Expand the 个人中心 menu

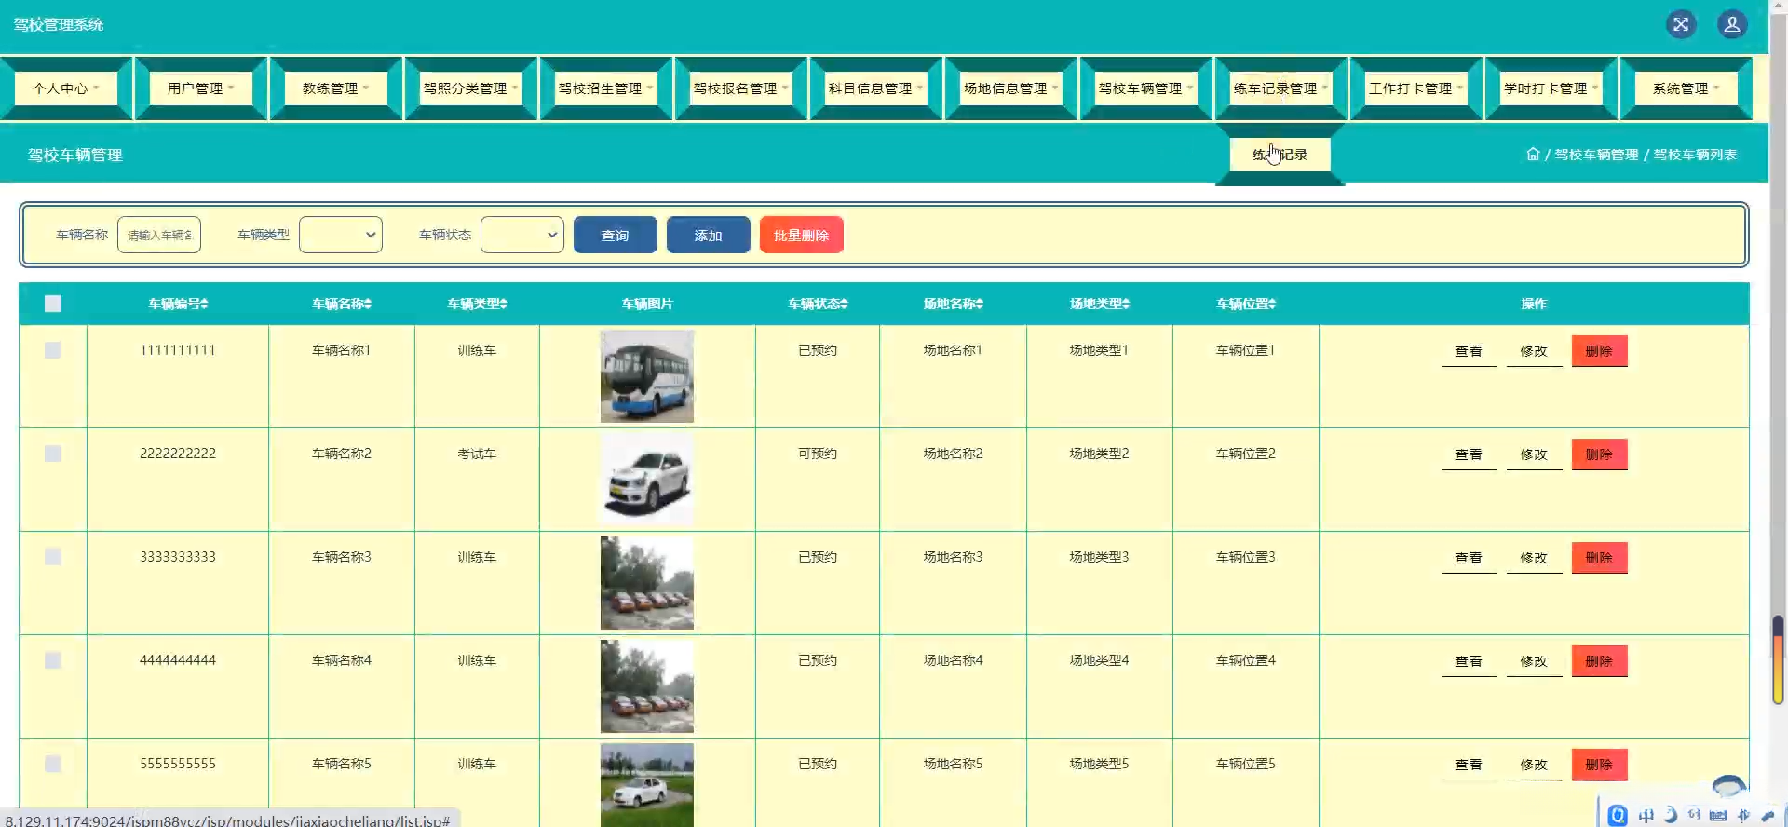coord(66,88)
